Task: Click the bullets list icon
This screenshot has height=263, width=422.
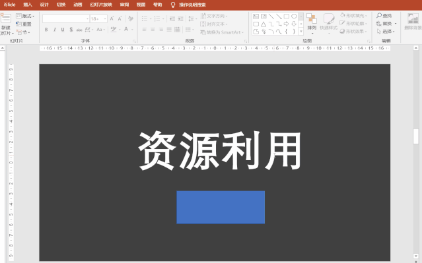Action: pos(145,18)
